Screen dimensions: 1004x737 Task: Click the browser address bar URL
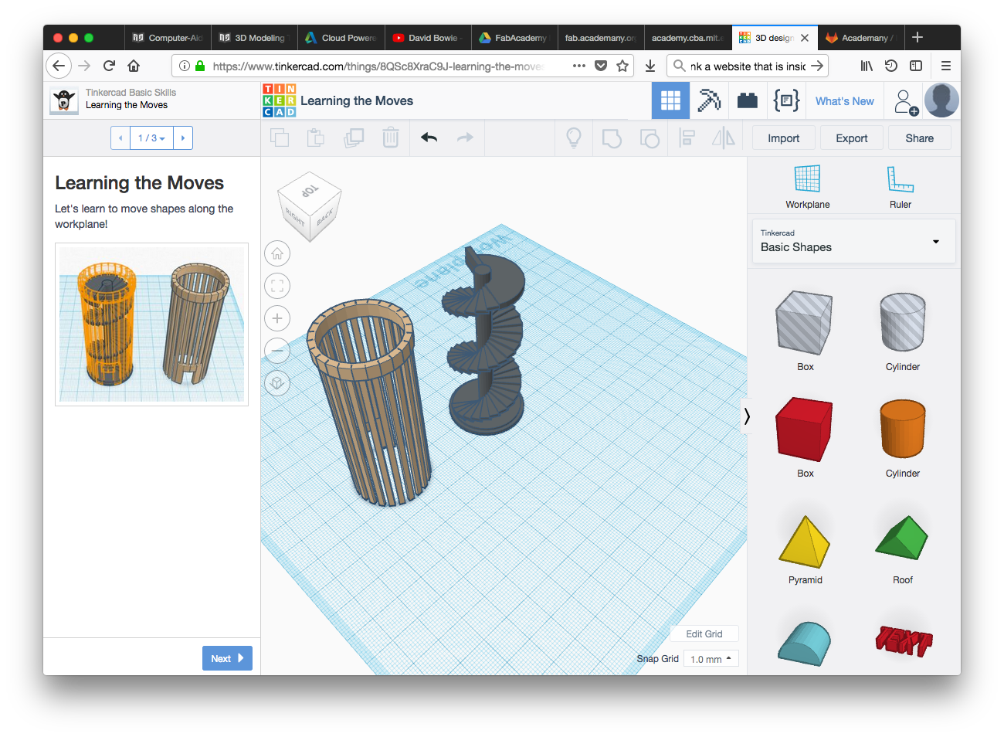tap(378, 66)
